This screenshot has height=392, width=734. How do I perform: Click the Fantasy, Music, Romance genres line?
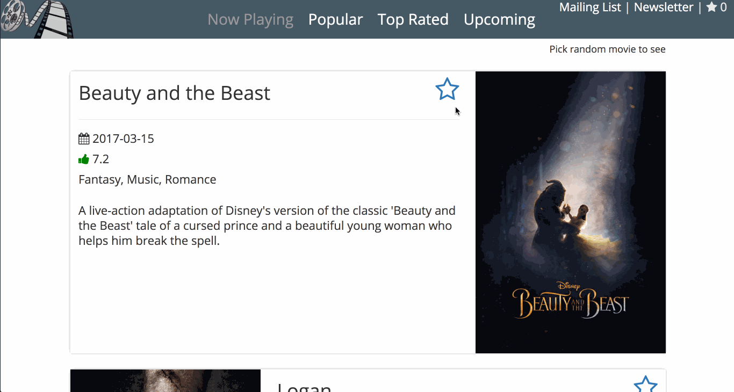click(147, 180)
